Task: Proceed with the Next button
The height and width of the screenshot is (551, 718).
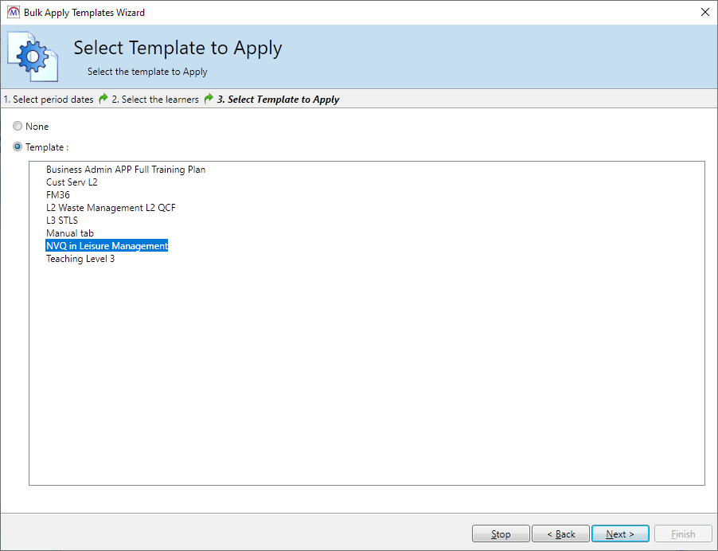Action: 620,534
